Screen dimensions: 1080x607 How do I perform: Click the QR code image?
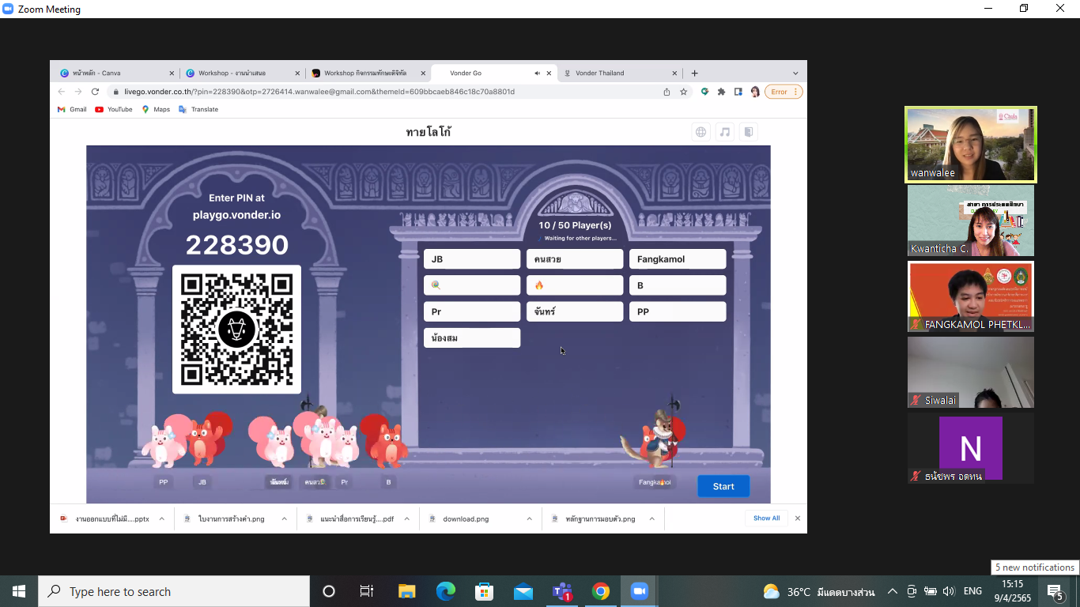click(236, 329)
